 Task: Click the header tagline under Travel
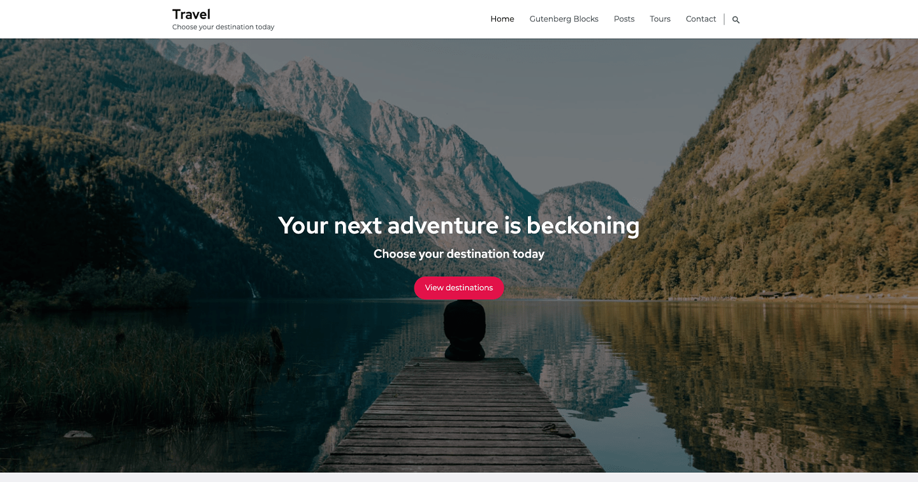click(x=223, y=27)
